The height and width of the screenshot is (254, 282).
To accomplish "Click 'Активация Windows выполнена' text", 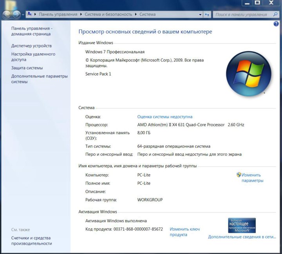I will coord(116,221).
